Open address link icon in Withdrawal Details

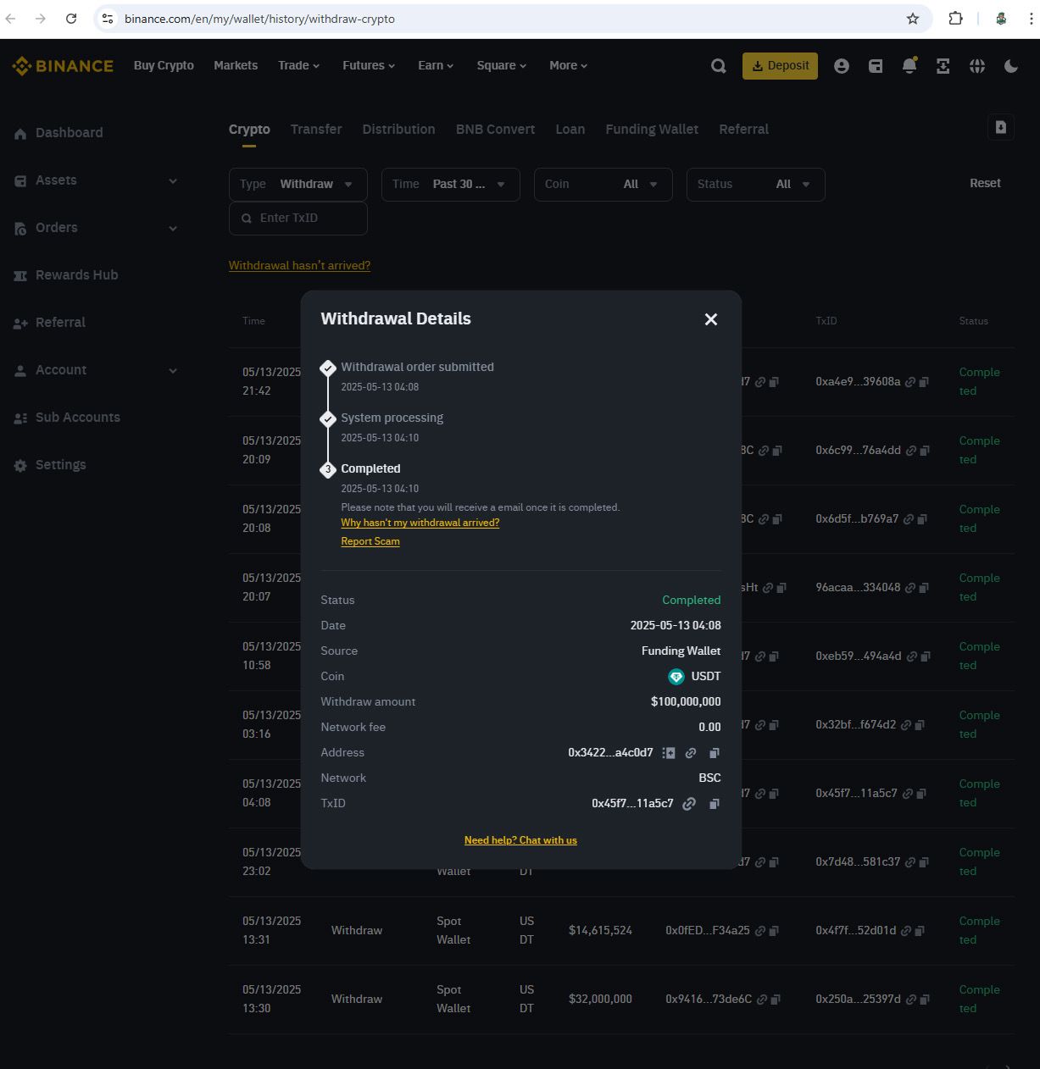691,753
